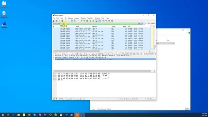
Task: Toggle packet colorization rules
Action: (x=100, y=21)
